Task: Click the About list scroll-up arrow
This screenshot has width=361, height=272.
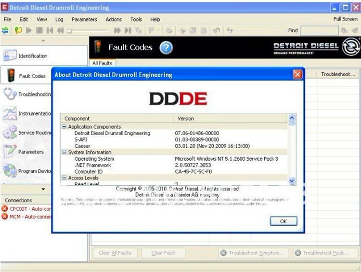Action: [x=292, y=118]
